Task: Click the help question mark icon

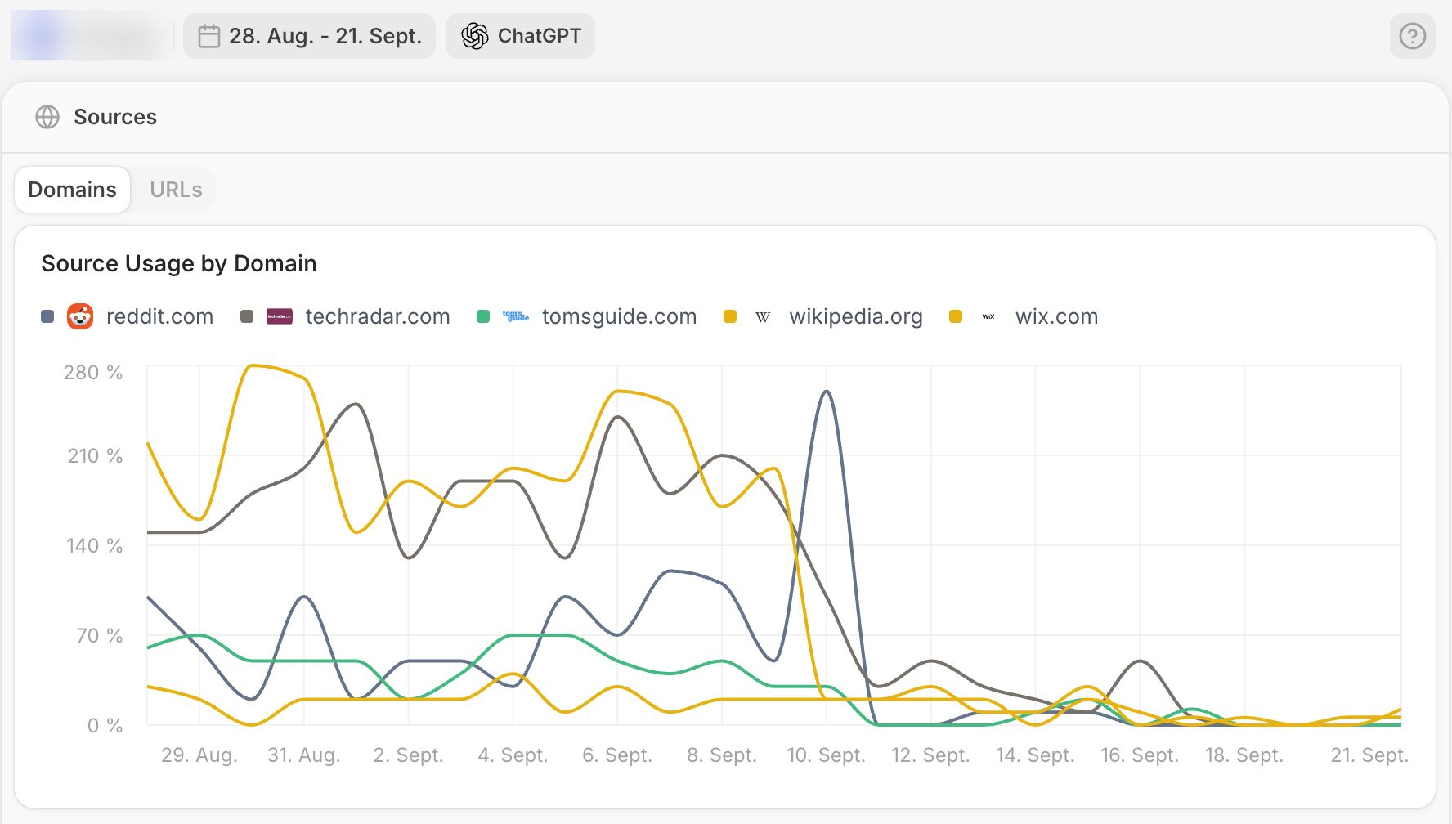Action: coord(1412,36)
